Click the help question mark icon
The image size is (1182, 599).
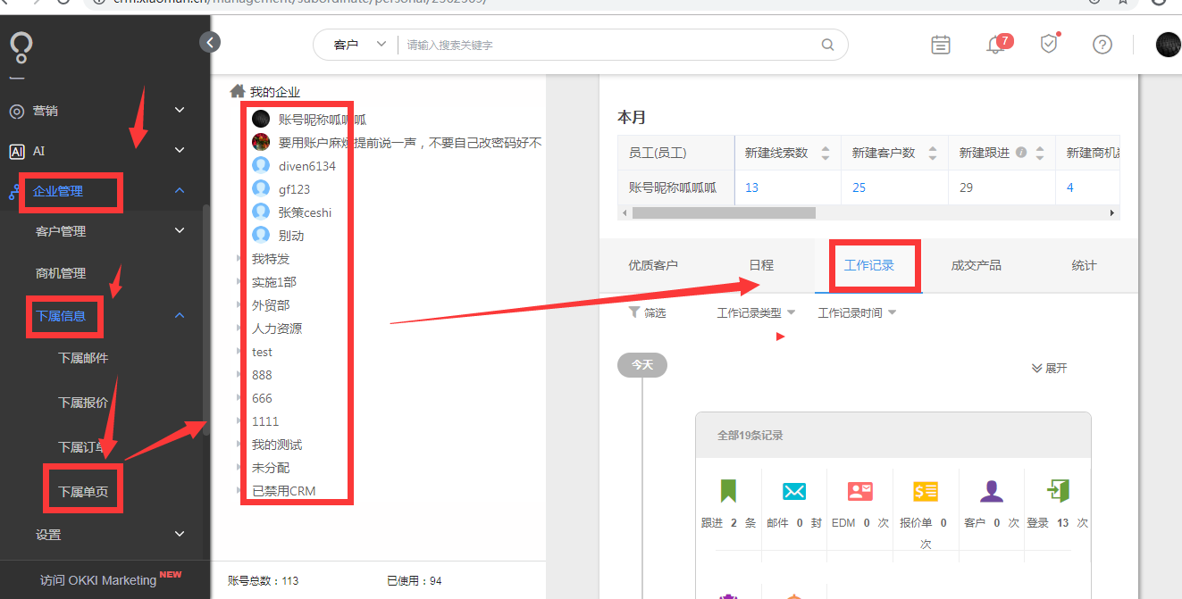coord(1102,44)
